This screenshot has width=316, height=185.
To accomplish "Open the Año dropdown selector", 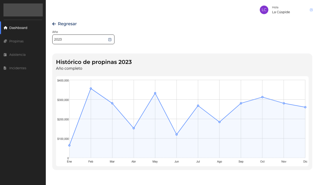I will point(80,39).
